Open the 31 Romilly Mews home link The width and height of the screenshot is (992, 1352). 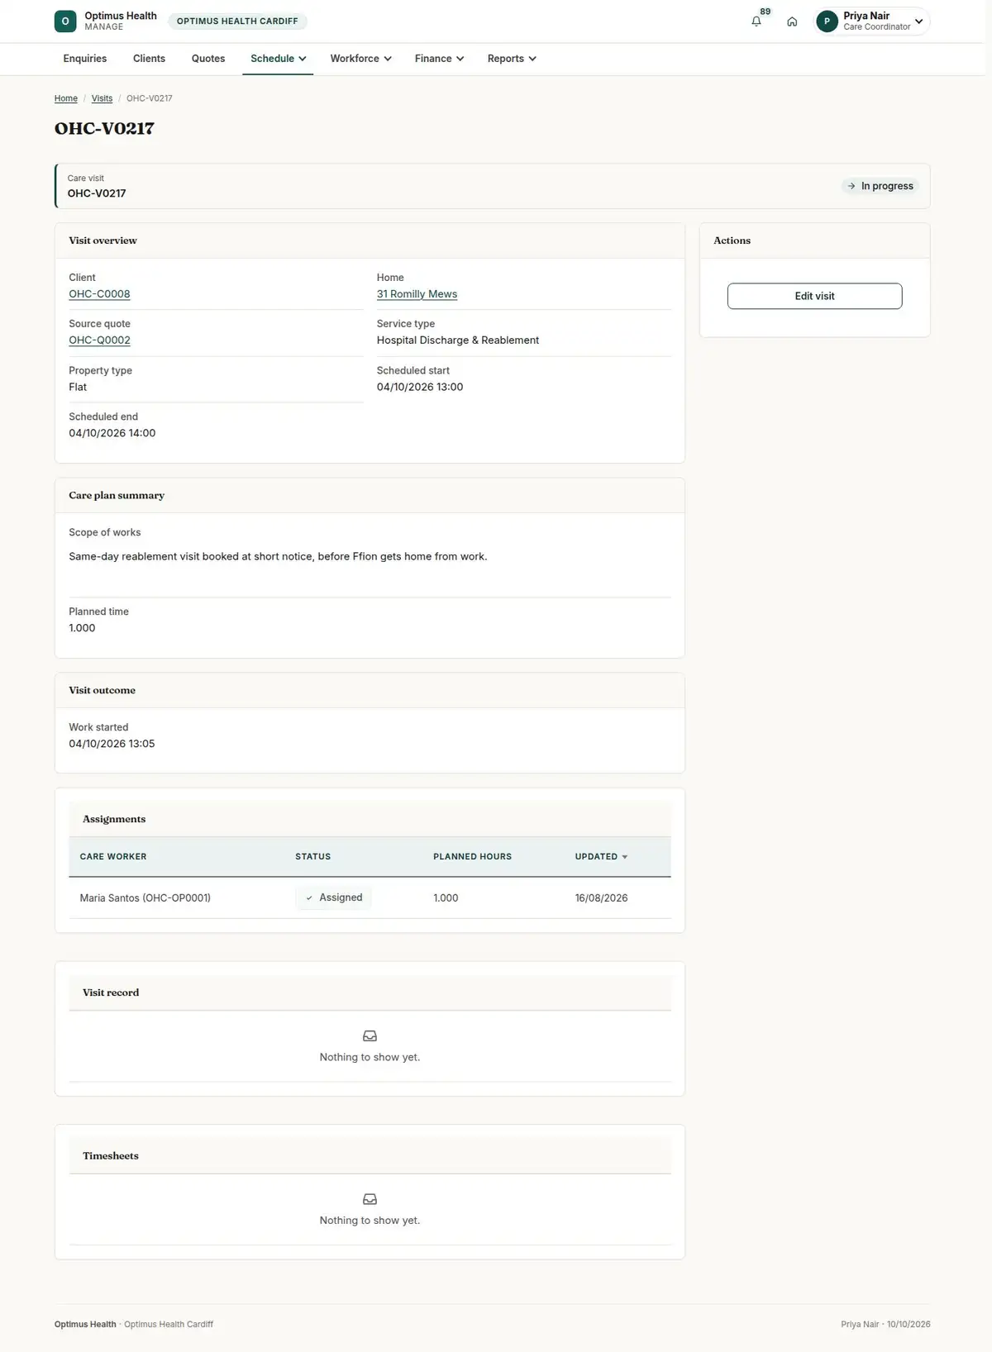(x=417, y=294)
